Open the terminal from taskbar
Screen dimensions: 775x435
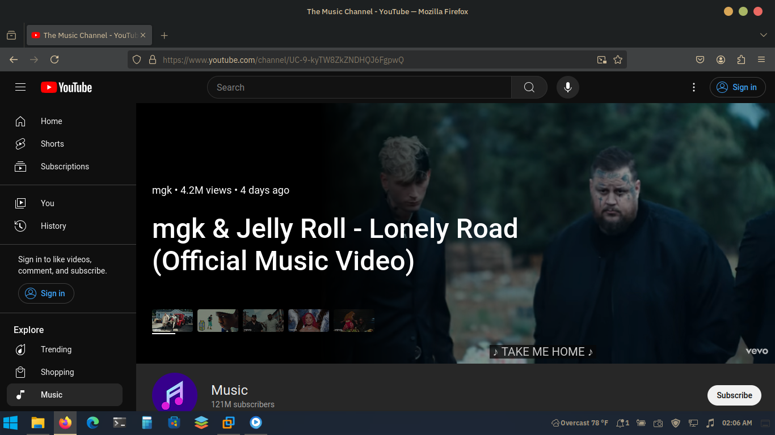pyautogui.click(x=120, y=423)
